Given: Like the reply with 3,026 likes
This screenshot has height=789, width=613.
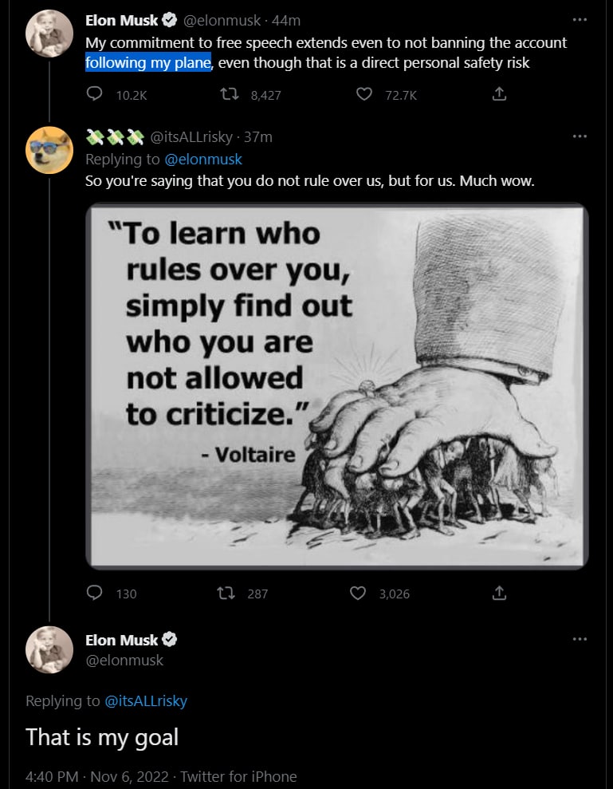Looking at the screenshot, I should point(359,593).
